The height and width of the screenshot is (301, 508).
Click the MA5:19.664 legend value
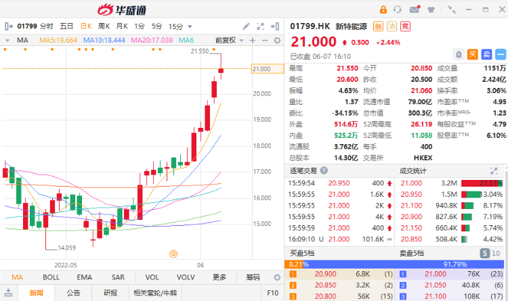coord(58,41)
